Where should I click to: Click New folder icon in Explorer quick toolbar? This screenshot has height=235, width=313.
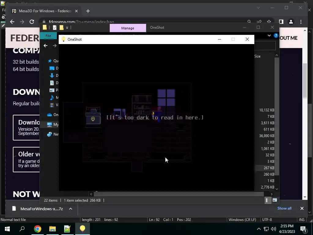coord(61,28)
